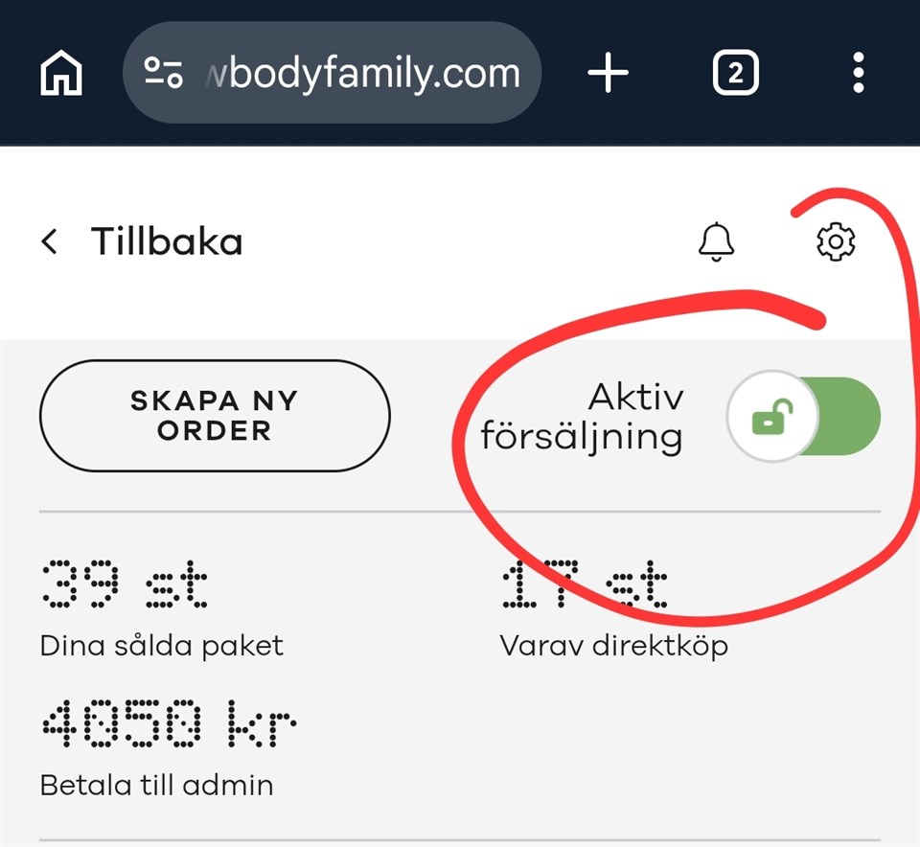Select the 'Betala till admin' label

(156, 786)
